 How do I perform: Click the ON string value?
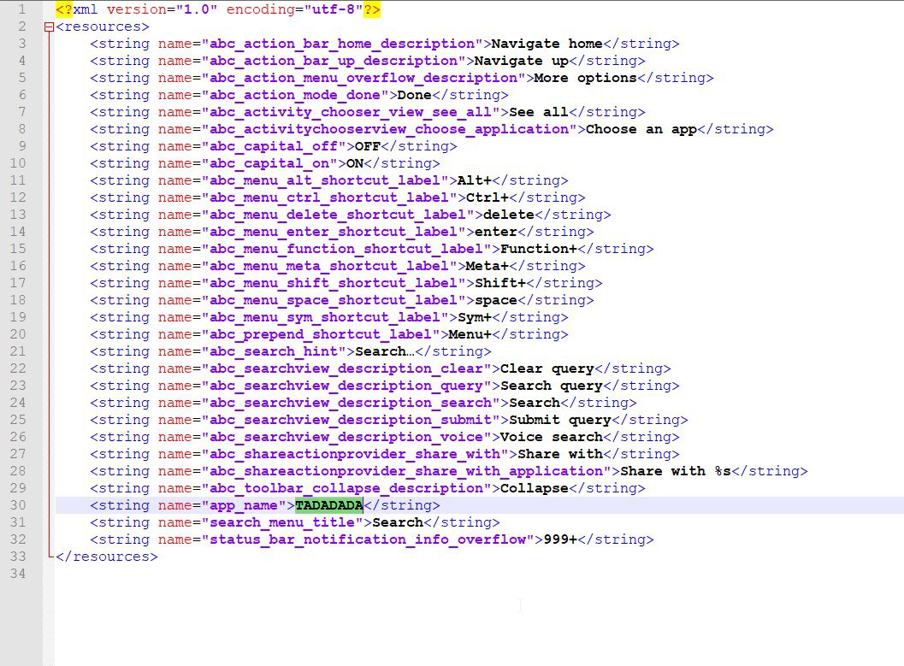[x=355, y=163]
